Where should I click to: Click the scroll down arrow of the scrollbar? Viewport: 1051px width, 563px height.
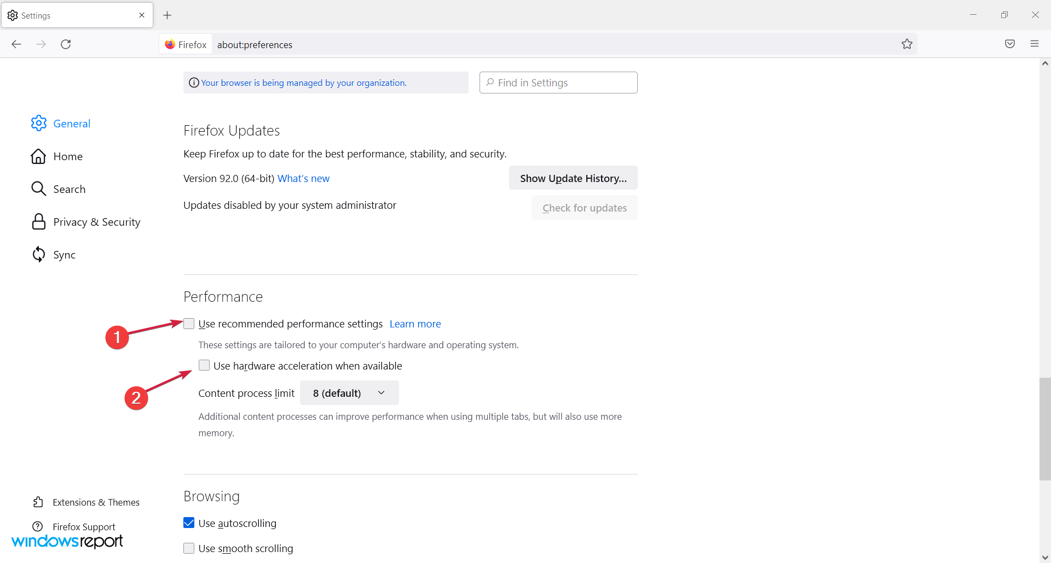click(1045, 557)
